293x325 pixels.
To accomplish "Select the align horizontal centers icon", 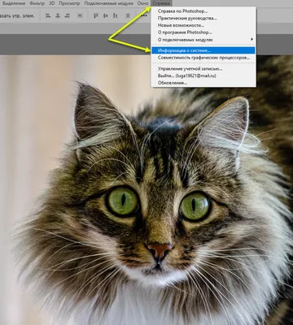I will (x=58, y=15).
